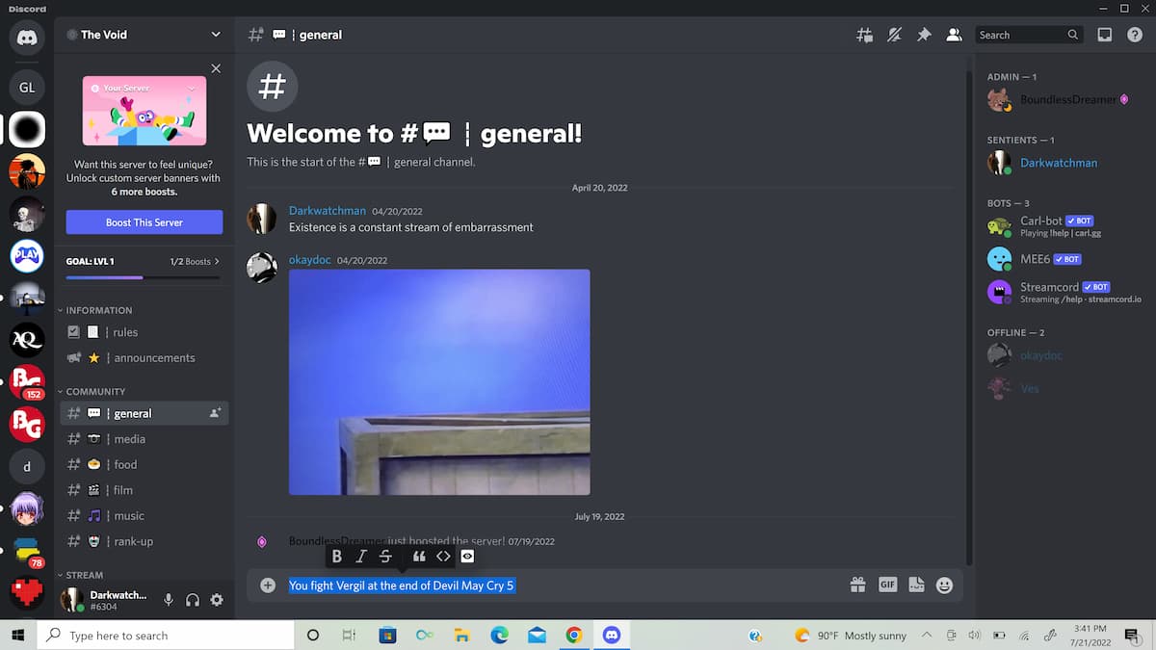1156x650 pixels.
Task: Open The Void server dropdown
Action: (x=143, y=34)
